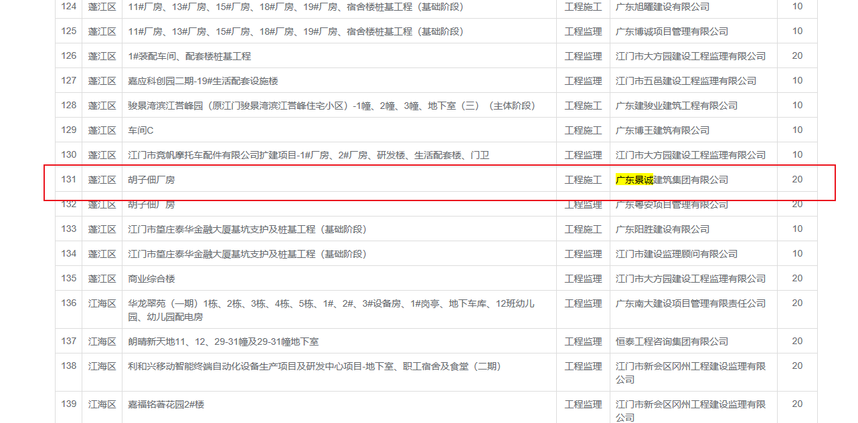Click row number 131
The height and width of the screenshot is (423, 858).
69,180
